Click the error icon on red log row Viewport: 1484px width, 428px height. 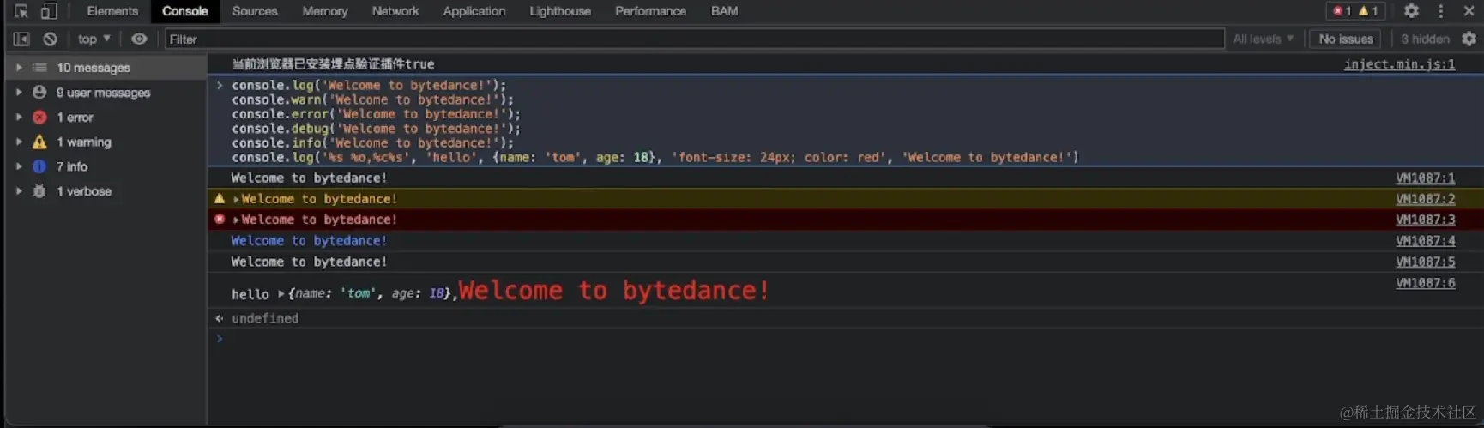[220, 220]
